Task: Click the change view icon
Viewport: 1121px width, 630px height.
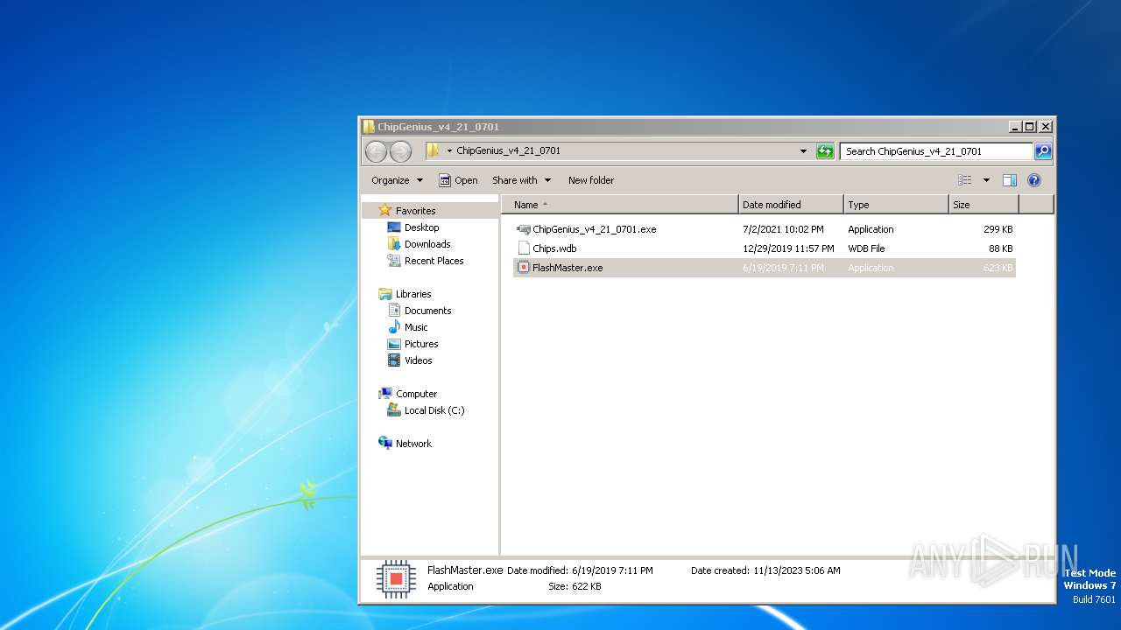Action: click(x=964, y=180)
